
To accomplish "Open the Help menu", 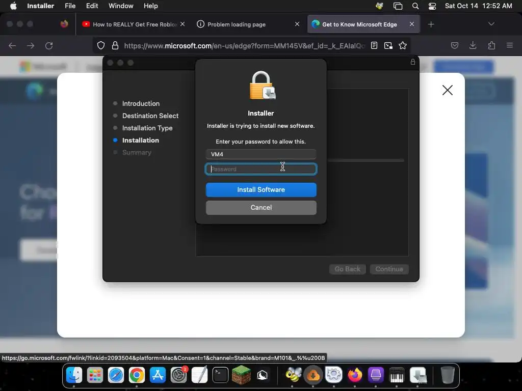I will tap(151, 6).
